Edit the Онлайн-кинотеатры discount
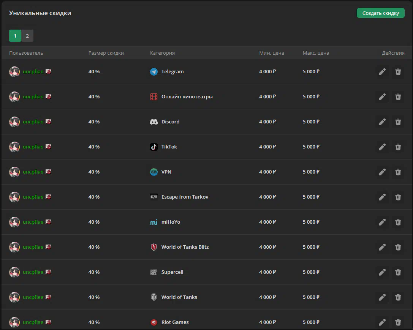Screen dimensions: 413x330 tap(382, 96)
